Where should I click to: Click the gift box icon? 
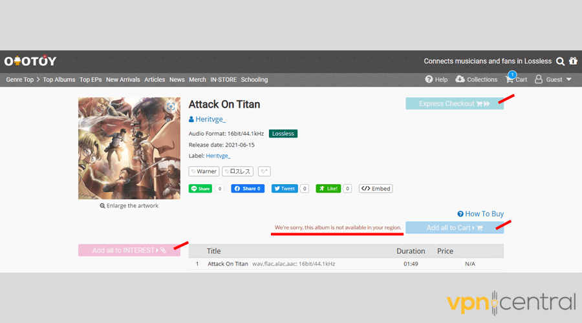(574, 61)
